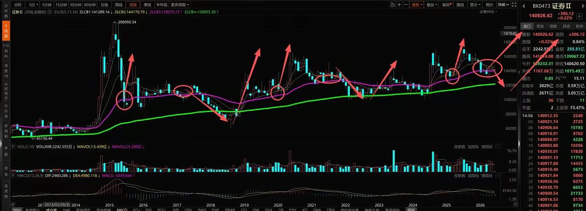
Task: Open the 画线 drawing tools
Action: click(460, 5)
